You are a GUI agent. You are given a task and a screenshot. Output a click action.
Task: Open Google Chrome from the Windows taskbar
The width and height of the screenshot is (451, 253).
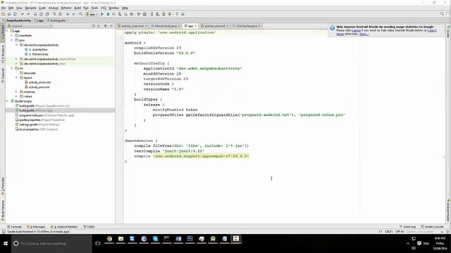109,239
